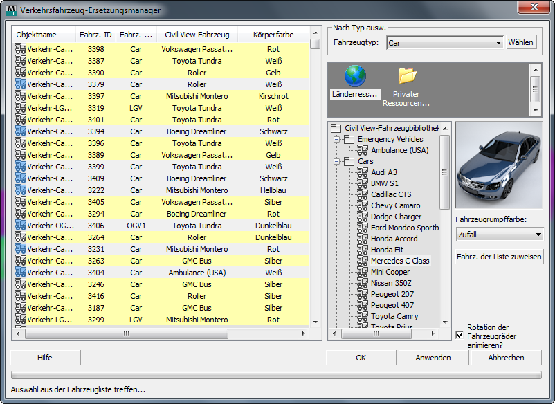Sort by Fahrz.-... type column header
This screenshot has width=555, height=404.
[x=136, y=35]
